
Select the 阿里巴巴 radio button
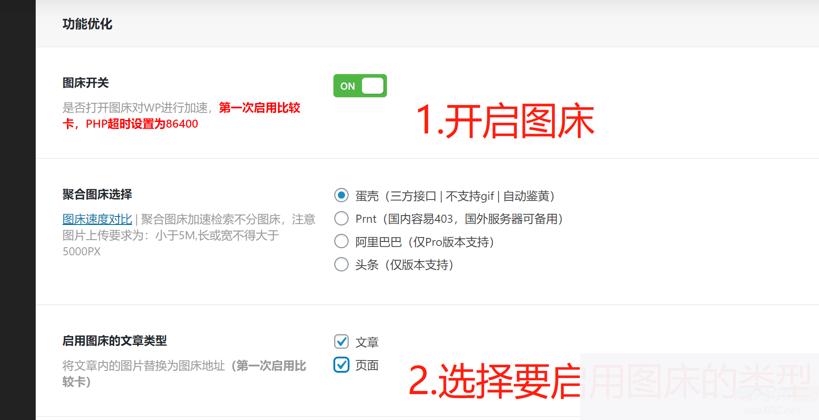coord(341,241)
